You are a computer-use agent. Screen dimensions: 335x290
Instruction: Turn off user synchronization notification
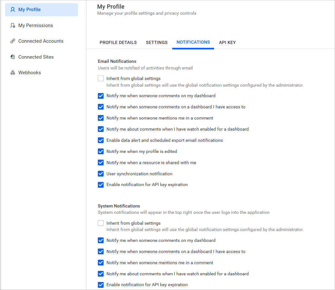pos(101,174)
